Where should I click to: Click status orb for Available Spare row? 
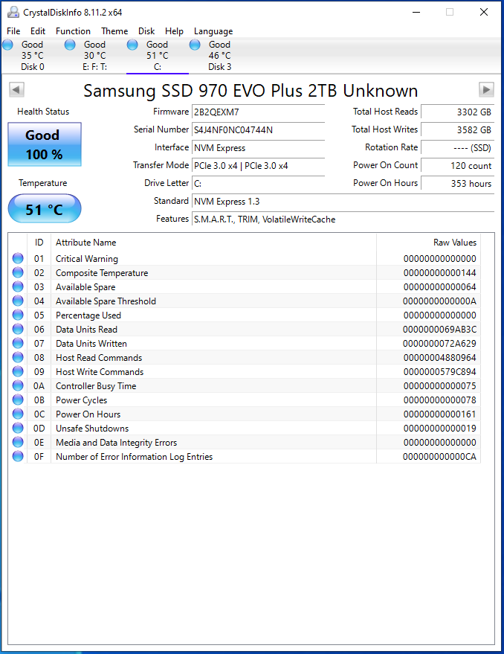[x=18, y=286]
